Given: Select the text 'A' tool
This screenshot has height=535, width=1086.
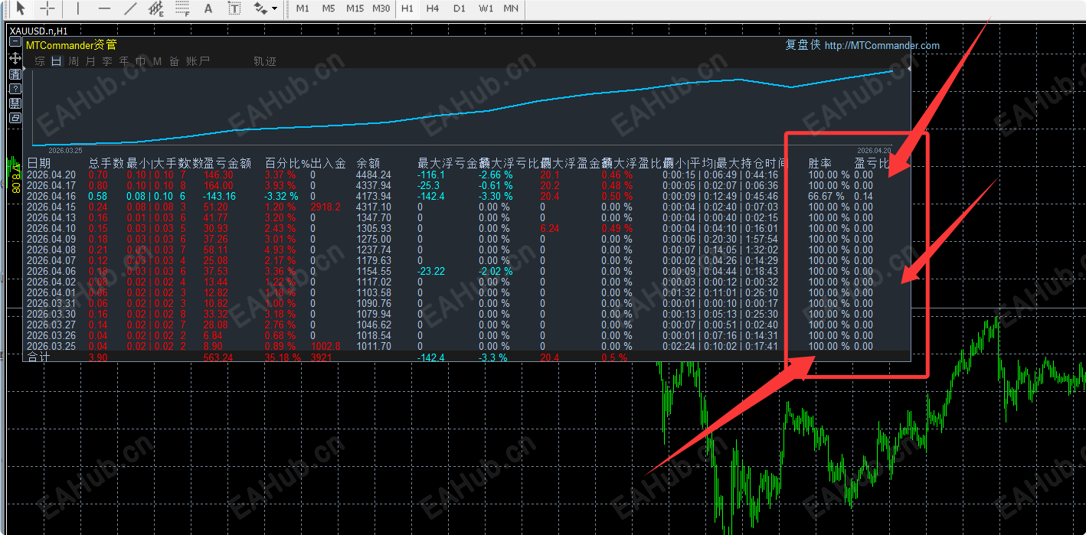Looking at the screenshot, I should click(208, 8).
